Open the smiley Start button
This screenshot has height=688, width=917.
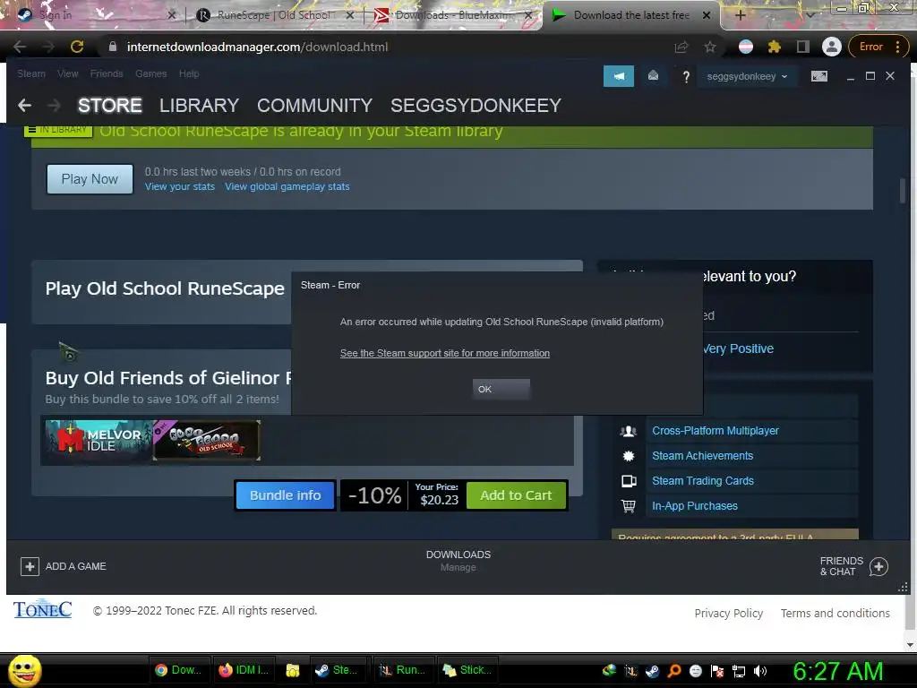coord(24,670)
